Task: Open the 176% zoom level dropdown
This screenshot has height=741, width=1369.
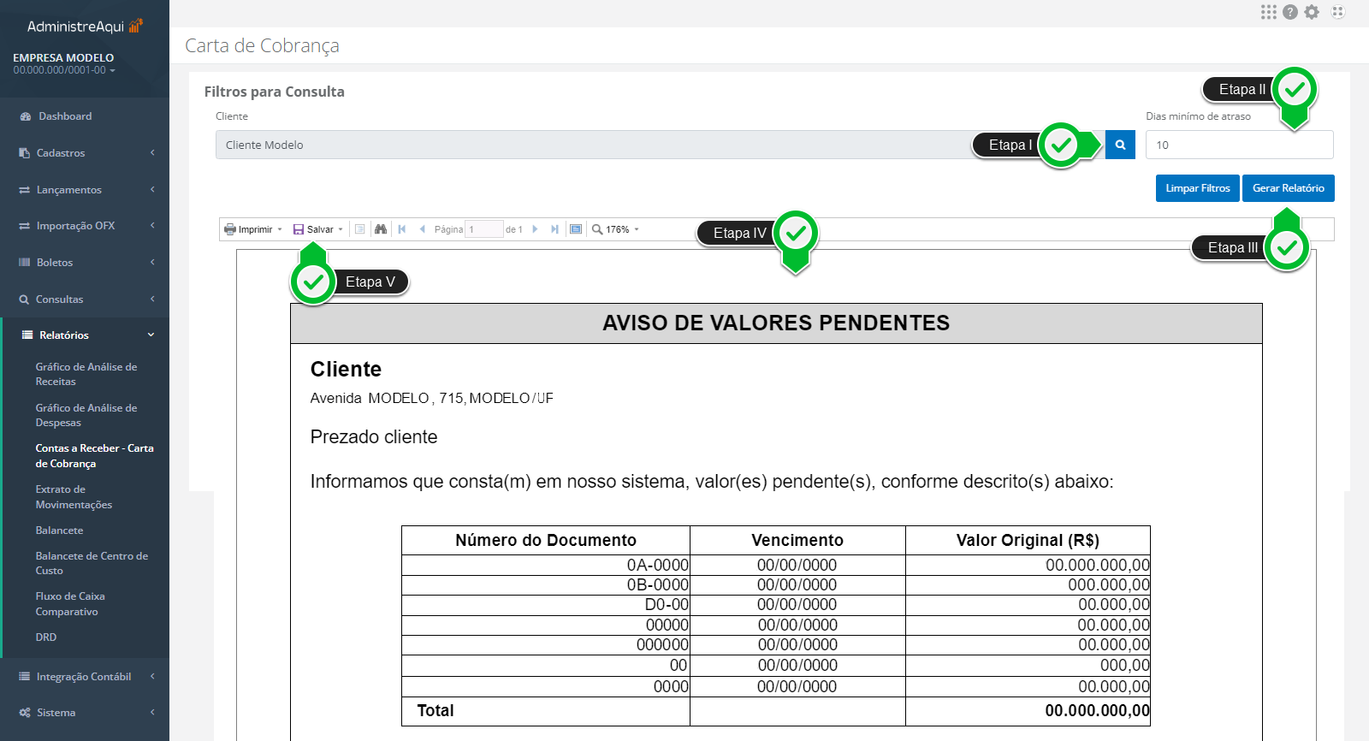Action: (x=616, y=229)
